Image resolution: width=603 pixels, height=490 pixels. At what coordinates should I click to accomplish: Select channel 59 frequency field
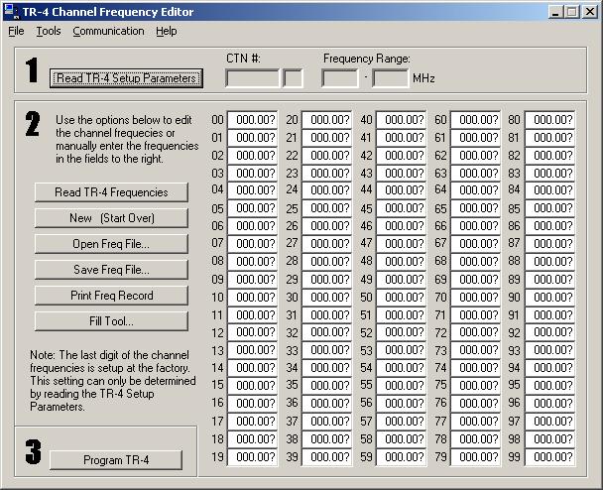tap(401, 457)
